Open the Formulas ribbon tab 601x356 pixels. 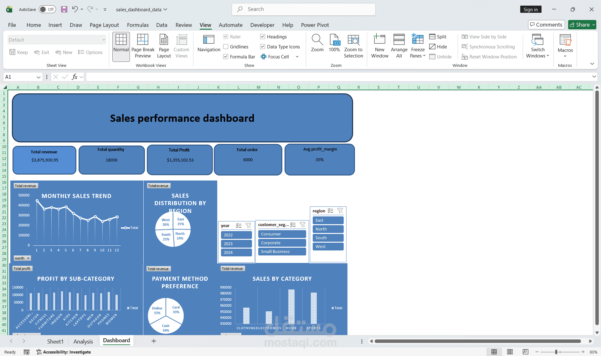pos(138,25)
